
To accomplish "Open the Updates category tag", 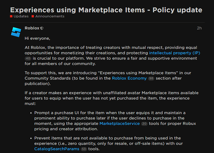I will pyautogui.click(x=21, y=16).
